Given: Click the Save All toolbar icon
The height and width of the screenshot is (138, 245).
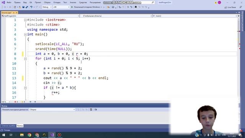Looking at the screenshot, I should pos(27,7).
